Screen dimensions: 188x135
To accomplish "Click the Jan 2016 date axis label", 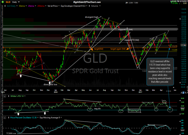I will click(x=56, y=91).
